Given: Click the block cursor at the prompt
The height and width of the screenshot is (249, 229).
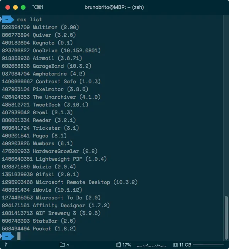Looking at the screenshot, I should pyautogui.click(x=19, y=236).
